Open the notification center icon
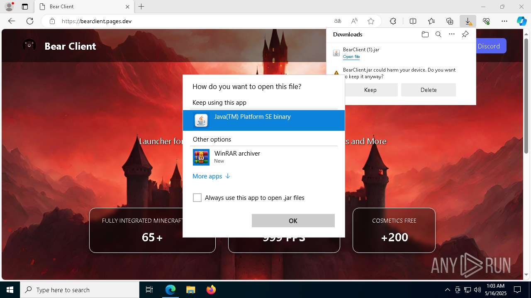The width and height of the screenshot is (531, 298). 517,290
